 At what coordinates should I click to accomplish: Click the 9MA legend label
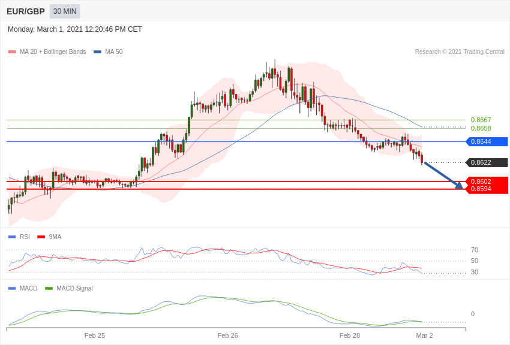click(55, 237)
